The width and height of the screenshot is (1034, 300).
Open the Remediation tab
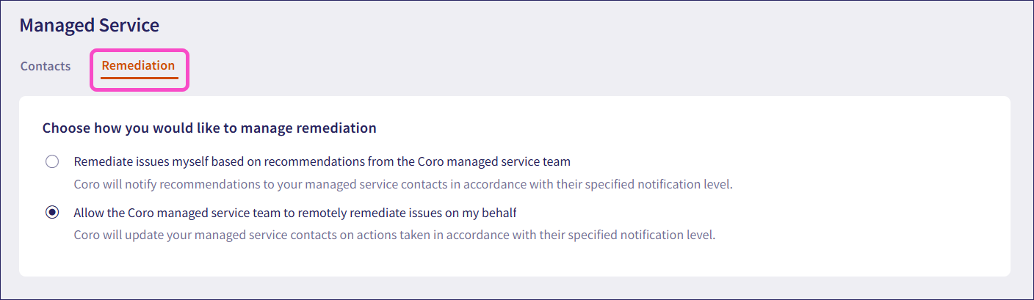coord(138,65)
